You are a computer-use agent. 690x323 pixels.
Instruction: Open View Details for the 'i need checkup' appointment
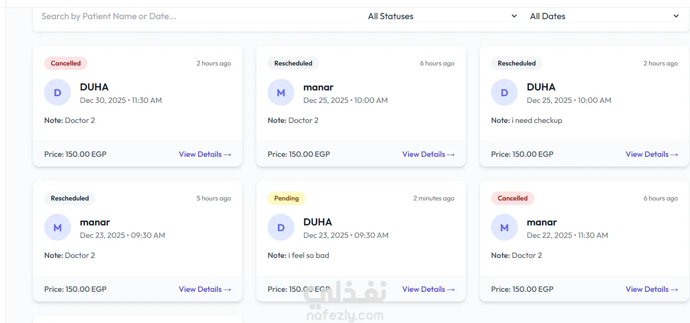click(x=652, y=154)
